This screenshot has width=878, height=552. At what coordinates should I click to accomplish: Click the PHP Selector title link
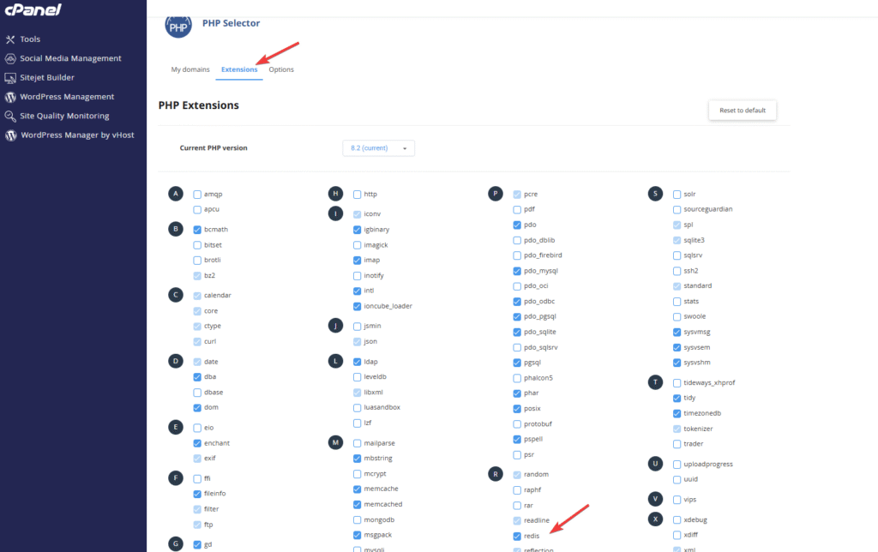(231, 23)
